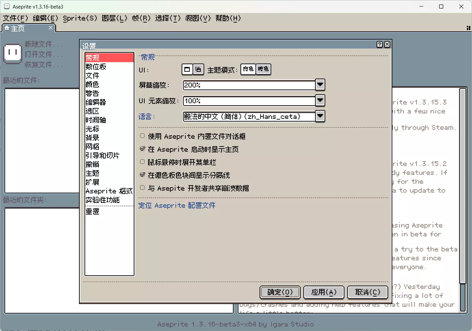The height and width of the screenshot is (331, 472).
Task: Click 恢复文件... on the home page
Action: [x=44, y=65]
